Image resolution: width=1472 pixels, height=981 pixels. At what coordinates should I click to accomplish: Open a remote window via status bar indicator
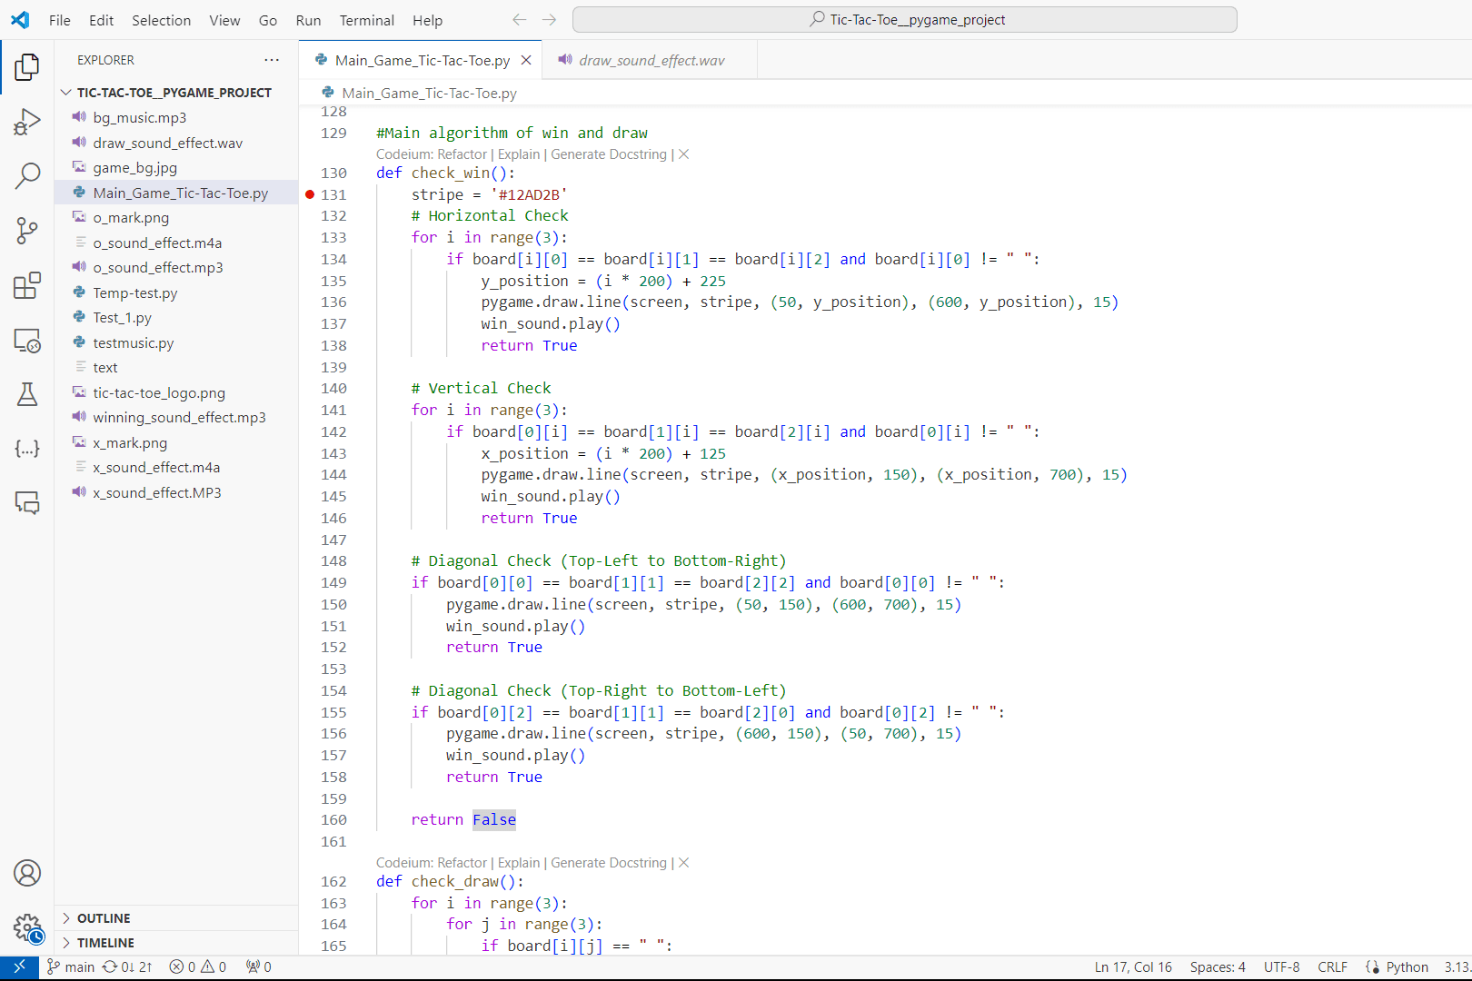(x=19, y=966)
